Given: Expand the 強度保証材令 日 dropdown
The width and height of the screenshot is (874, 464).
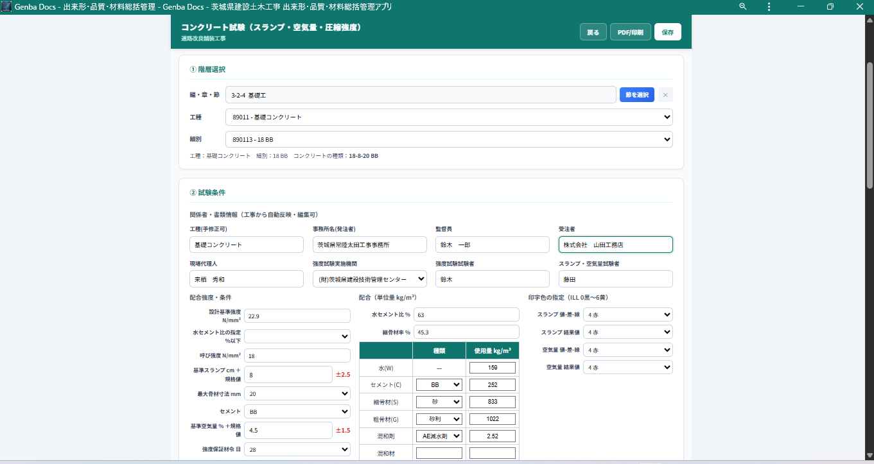Looking at the screenshot, I should (297, 450).
